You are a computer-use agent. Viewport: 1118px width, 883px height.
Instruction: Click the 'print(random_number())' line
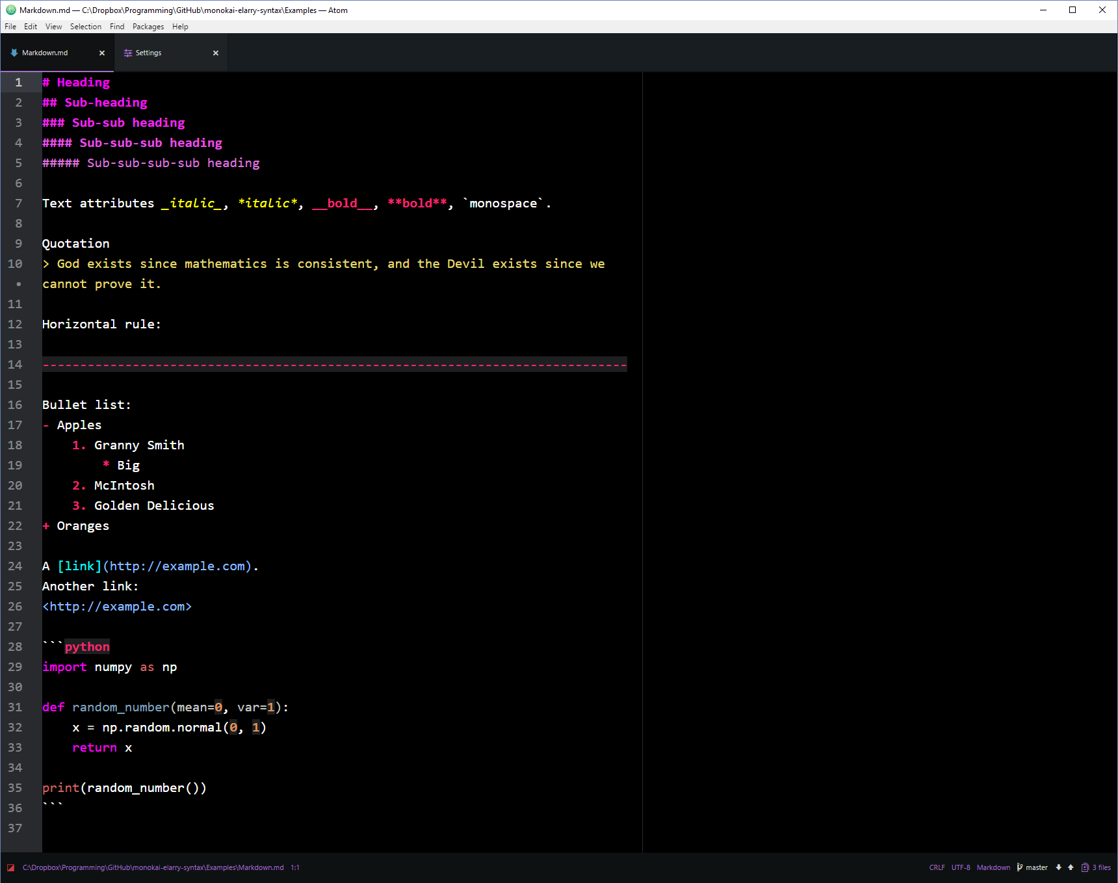(124, 788)
